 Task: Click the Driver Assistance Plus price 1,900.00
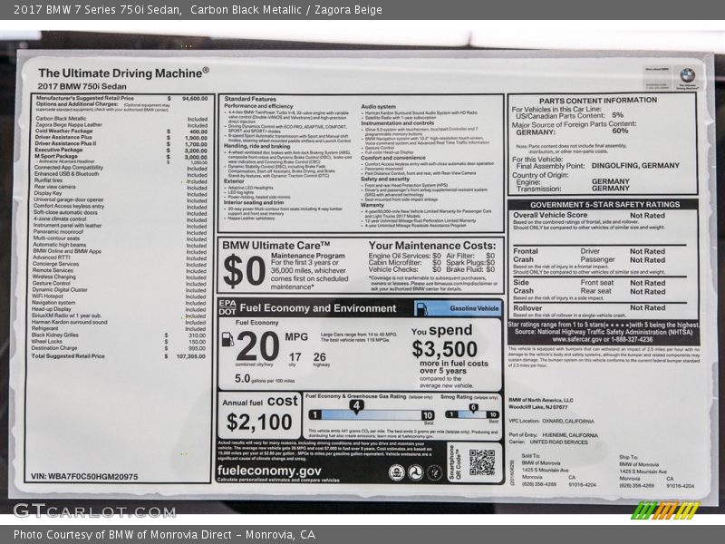pos(196,138)
